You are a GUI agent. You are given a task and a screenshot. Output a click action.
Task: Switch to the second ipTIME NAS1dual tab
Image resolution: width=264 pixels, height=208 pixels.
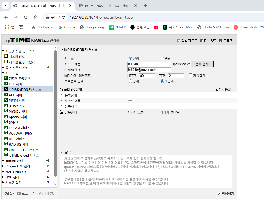pos(107,6)
